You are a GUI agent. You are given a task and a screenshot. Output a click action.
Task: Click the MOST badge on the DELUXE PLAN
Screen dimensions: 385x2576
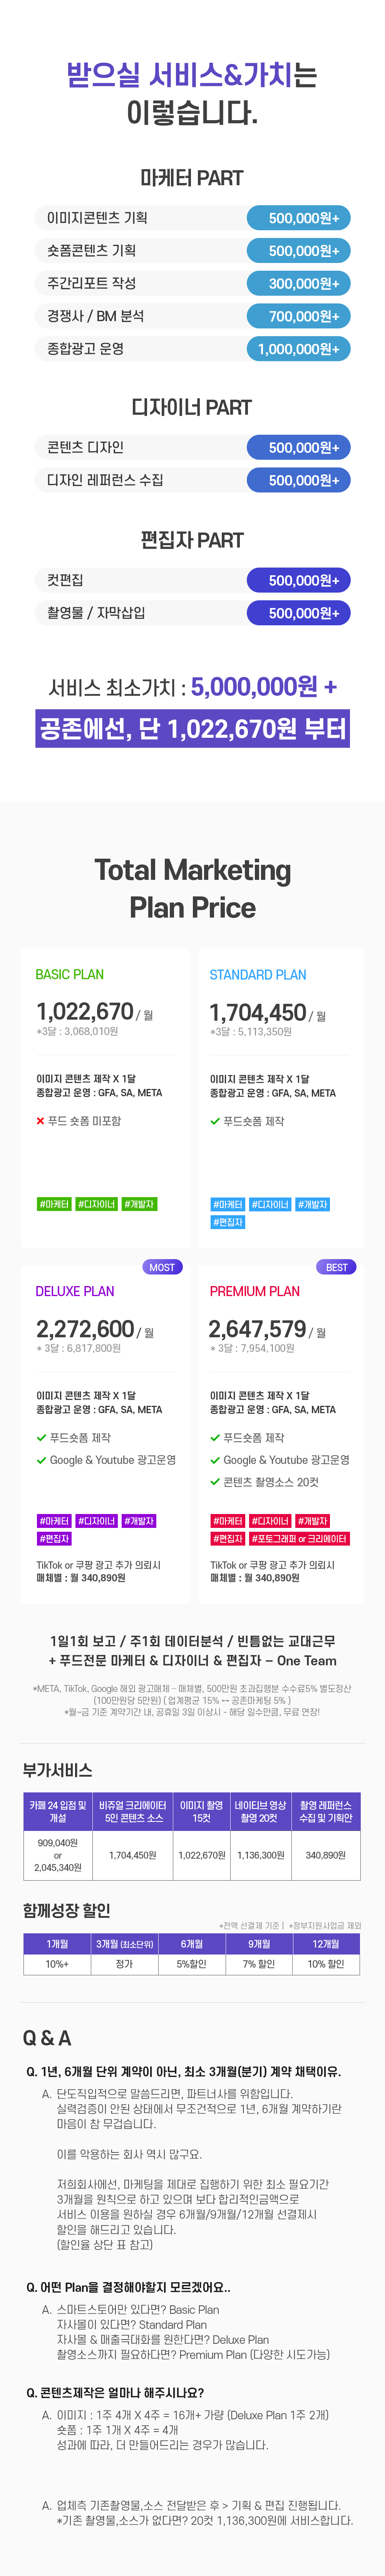point(162,1267)
